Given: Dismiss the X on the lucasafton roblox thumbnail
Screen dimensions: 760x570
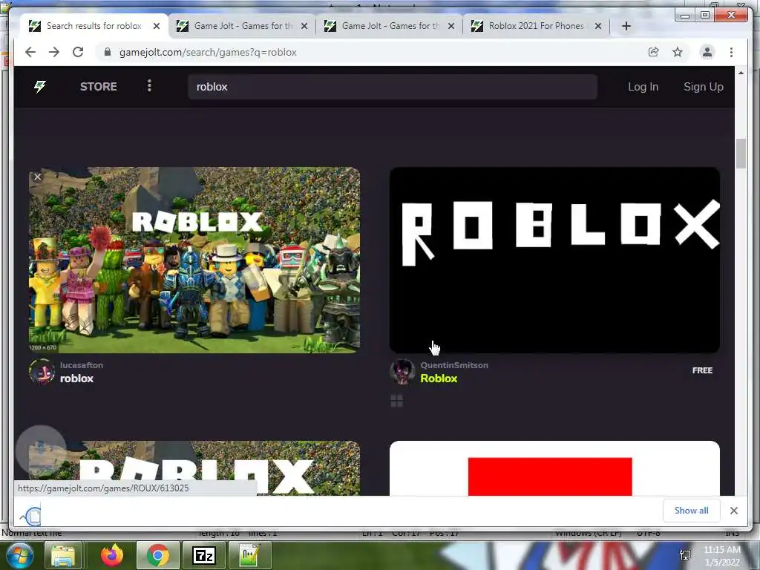Looking at the screenshot, I should [37, 177].
